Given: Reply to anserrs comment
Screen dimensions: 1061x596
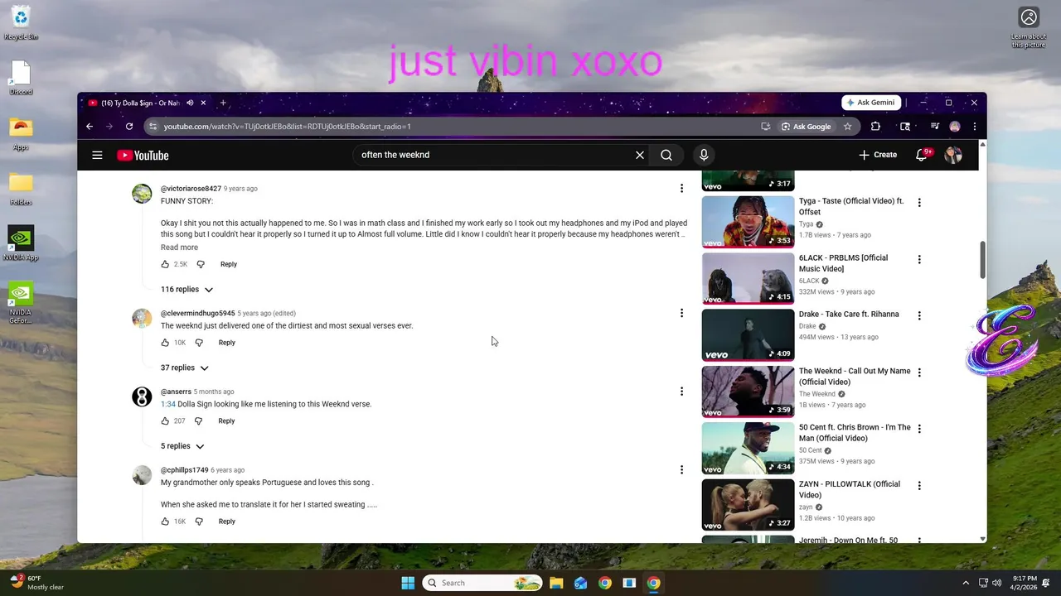Looking at the screenshot, I should [x=226, y=421].
